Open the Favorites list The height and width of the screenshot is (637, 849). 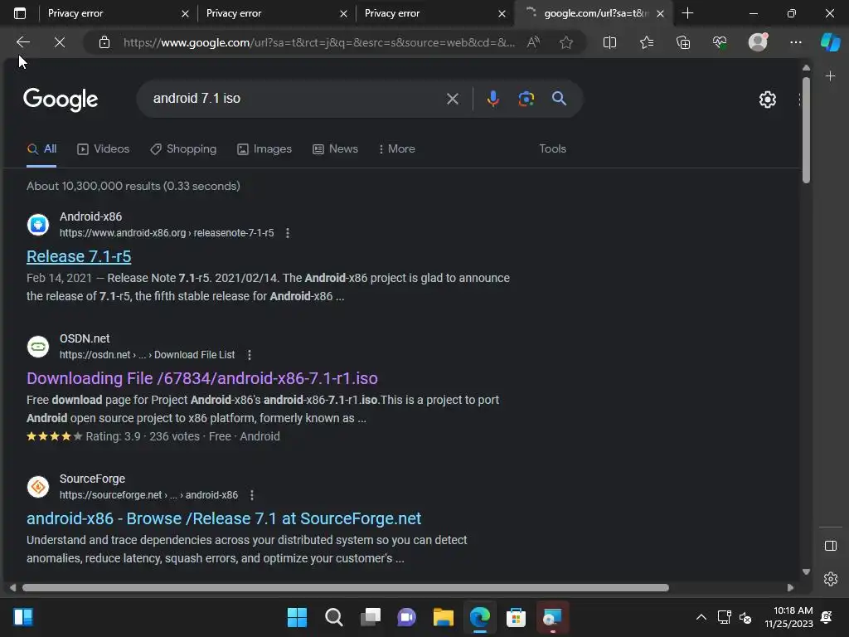[x=647, y=42]
